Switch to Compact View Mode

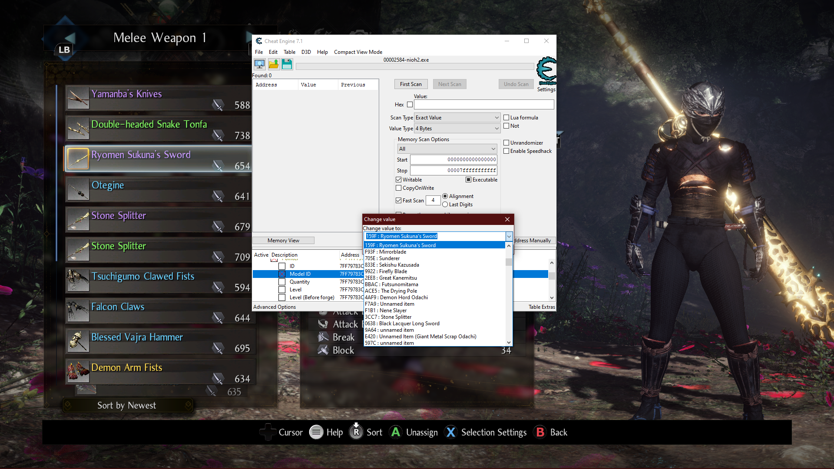[358, 52]
